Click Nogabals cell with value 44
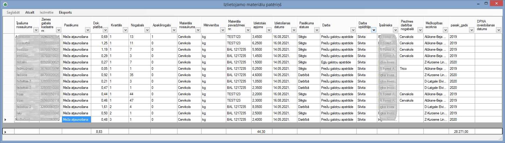 (140, 94)
